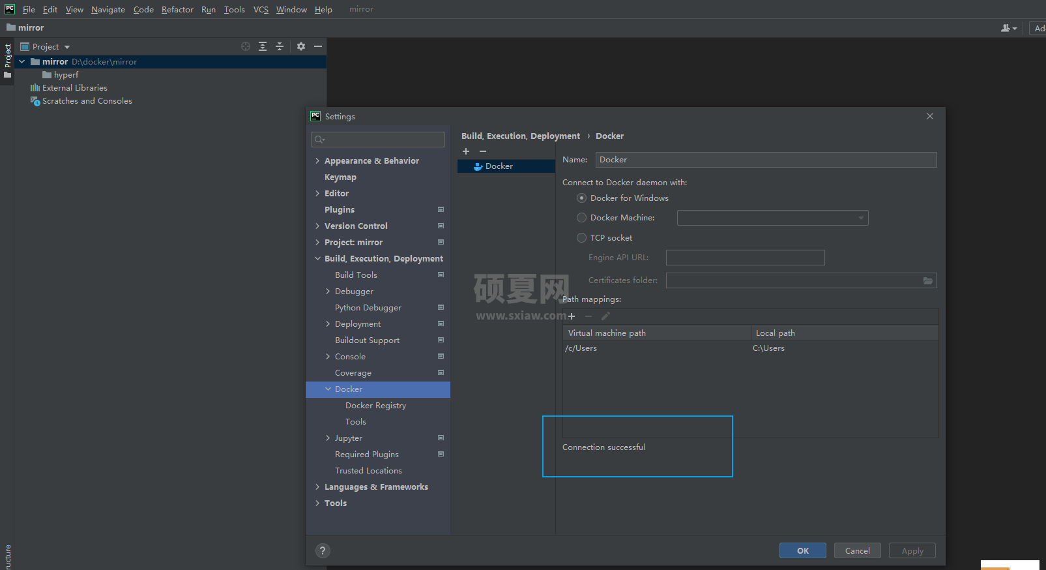The height and width of the screenshot is (570, 1046).
Task: Remove selected Docker configuration with minus
Action: click(483, 151)
